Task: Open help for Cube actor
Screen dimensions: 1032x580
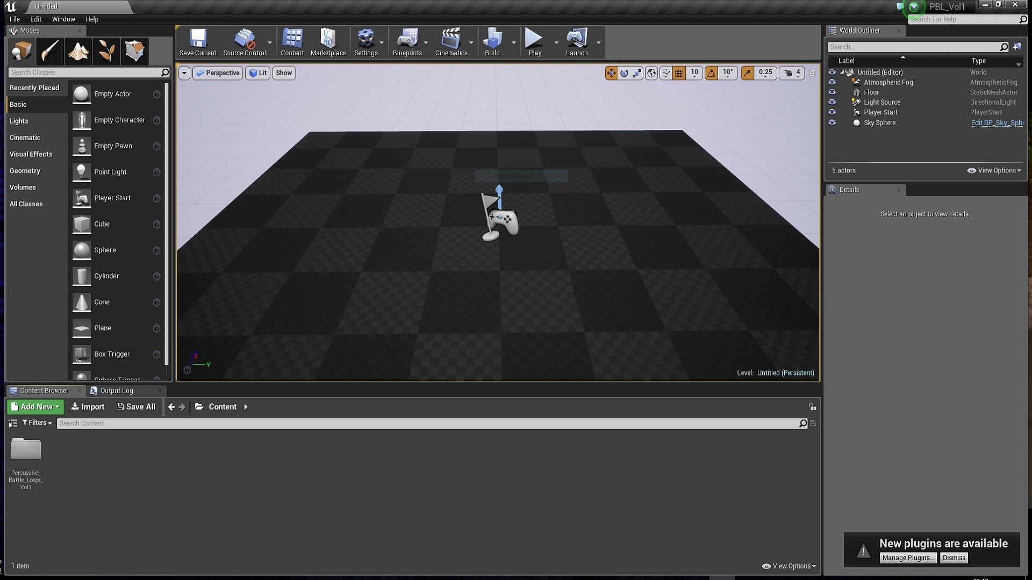Action: (x=156, y=224)
